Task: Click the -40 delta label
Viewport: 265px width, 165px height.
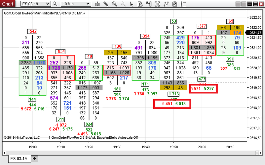Action: (89, 56)
